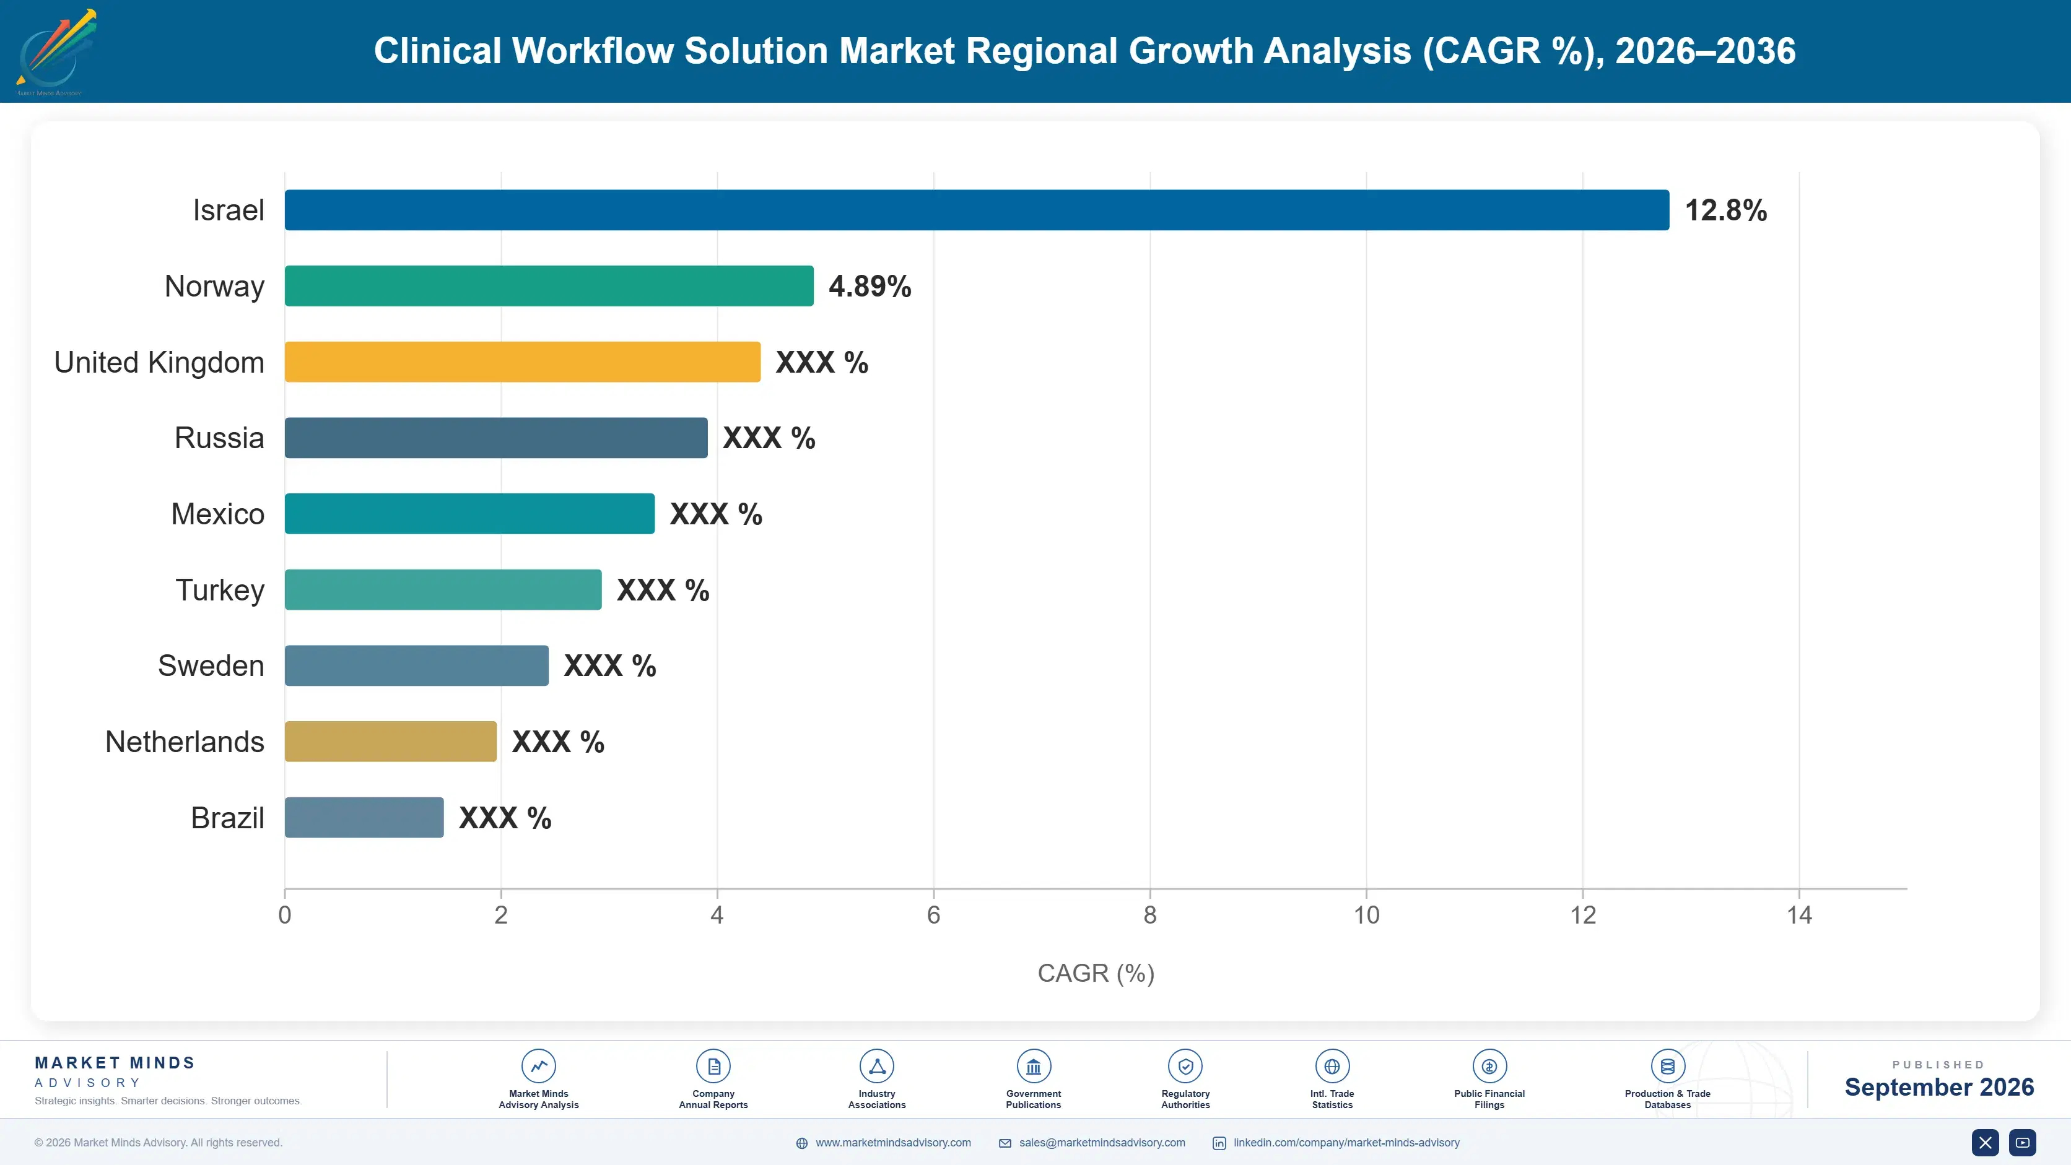Click the 'Brazil' axis label

point(227,818)
